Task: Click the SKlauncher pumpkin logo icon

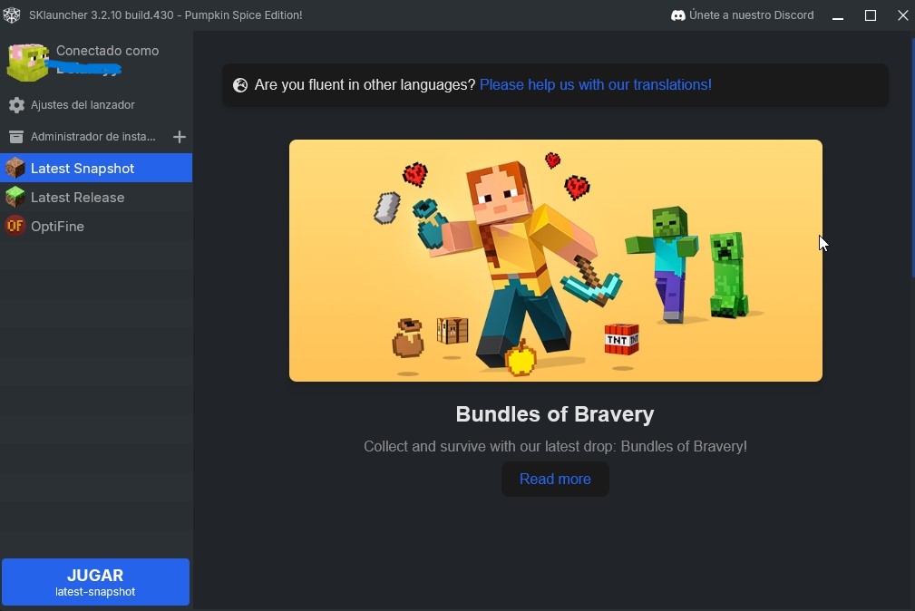Action: point(12,15)
